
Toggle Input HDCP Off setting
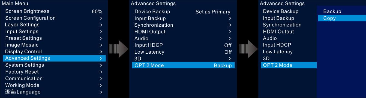tap(228, 45)
